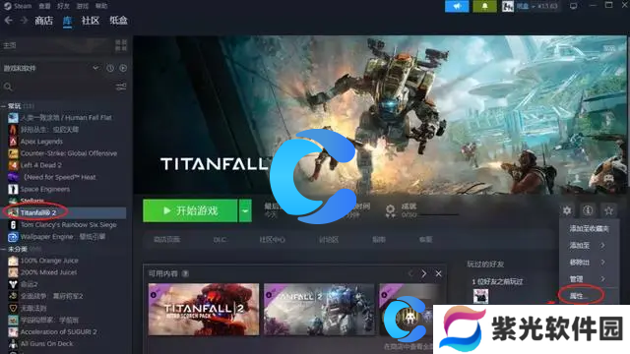Click the achievements 成就 icon

coord(390,210)
